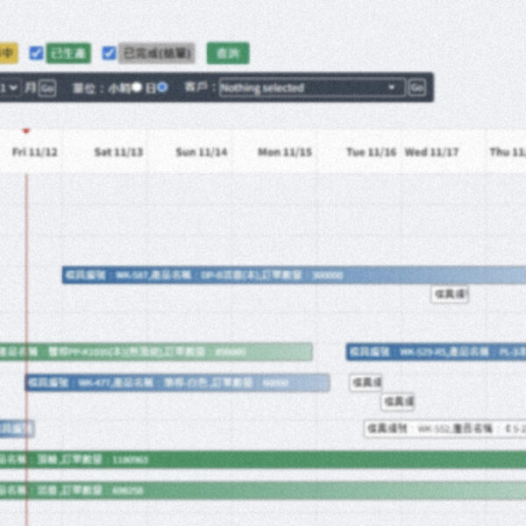Click the red today marker above timeline
Screen dimensions: 526x526
click(x=26, y=131)
